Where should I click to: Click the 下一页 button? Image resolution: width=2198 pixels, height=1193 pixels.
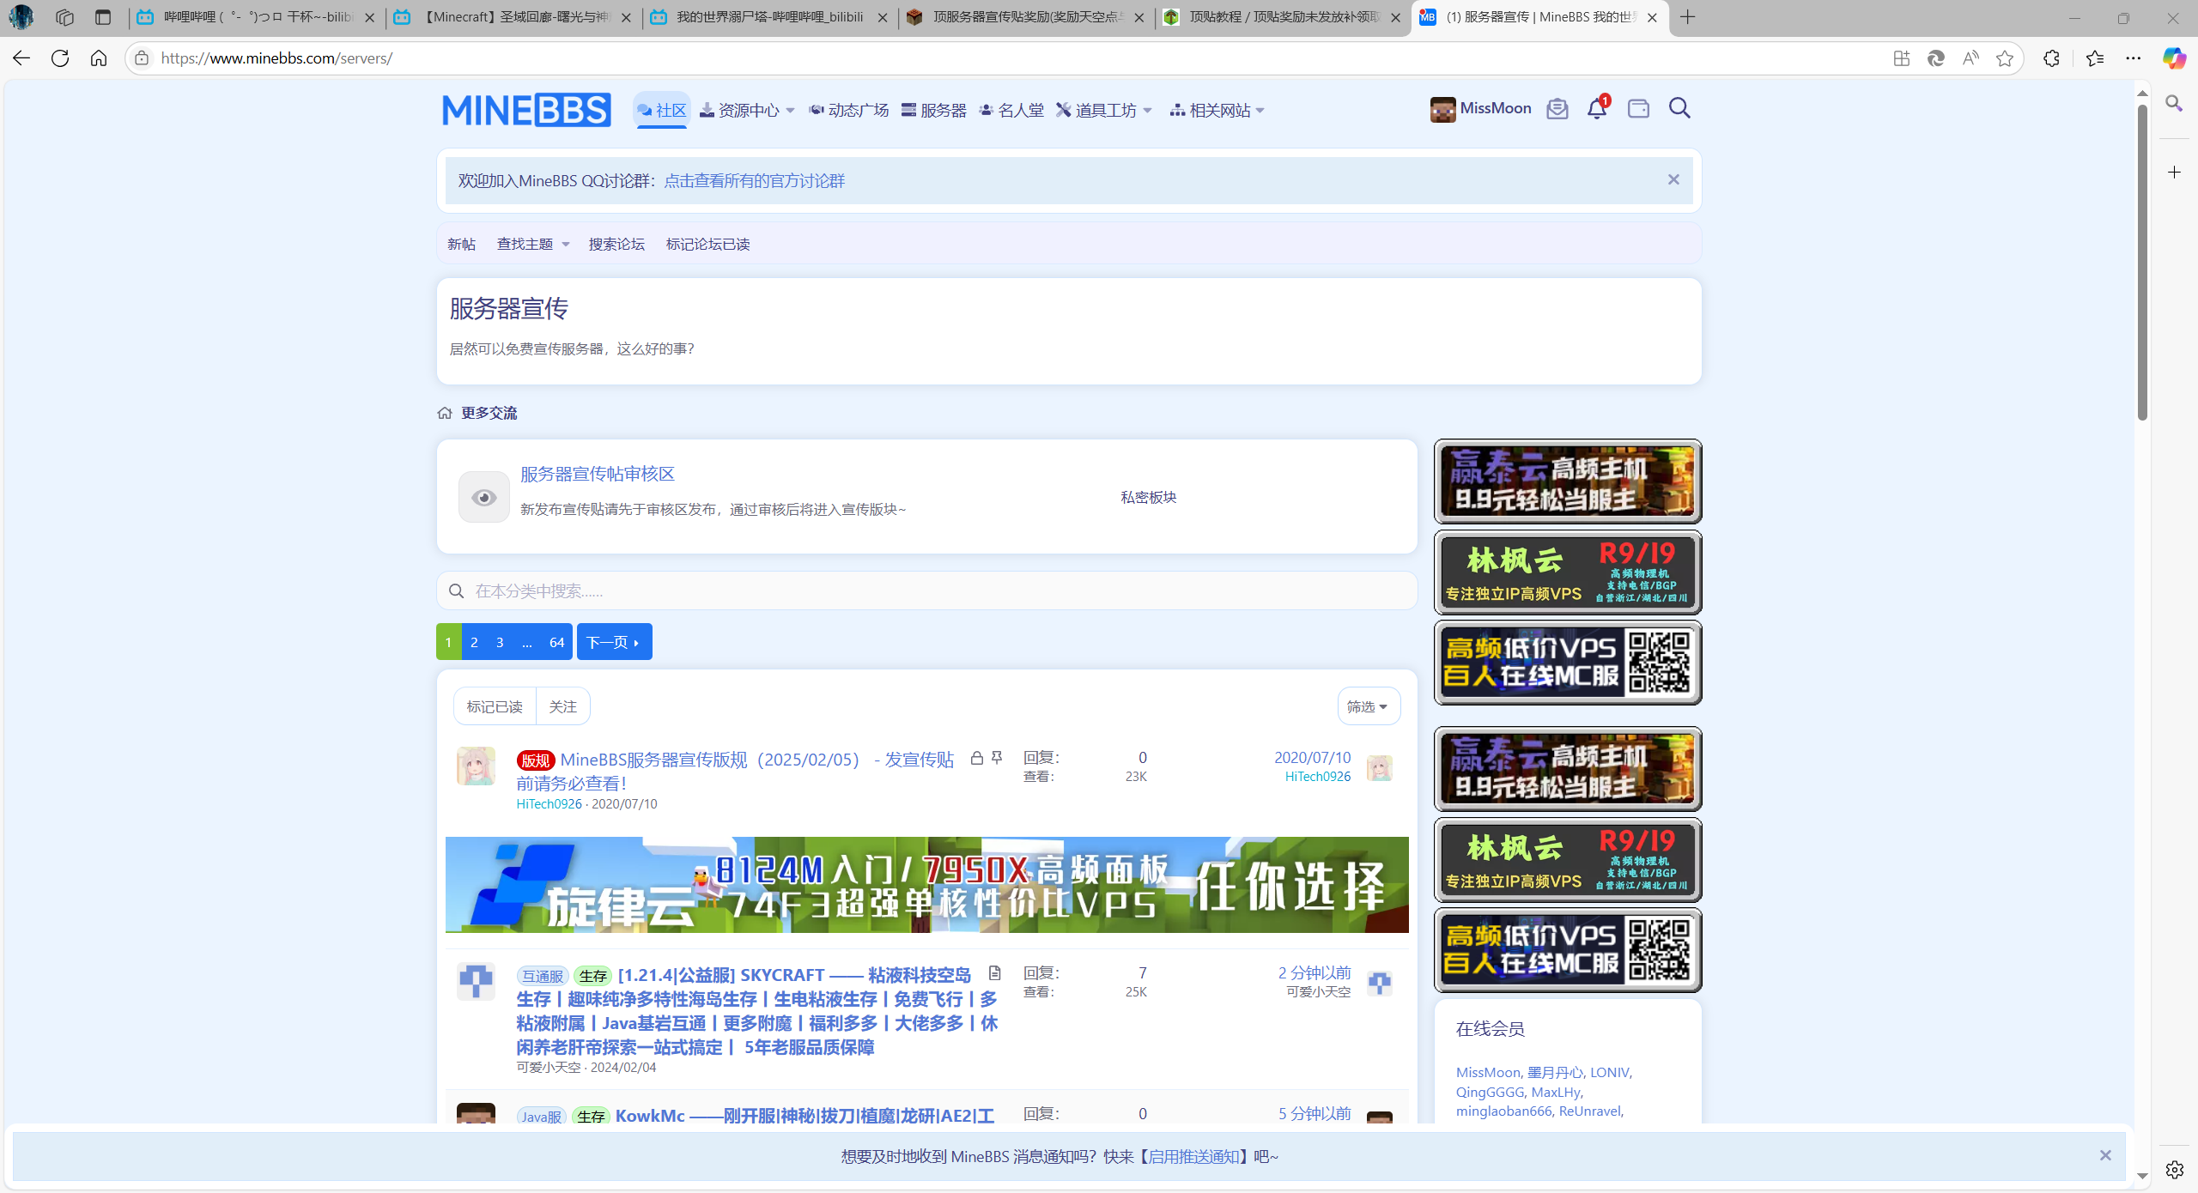[614, 642]
